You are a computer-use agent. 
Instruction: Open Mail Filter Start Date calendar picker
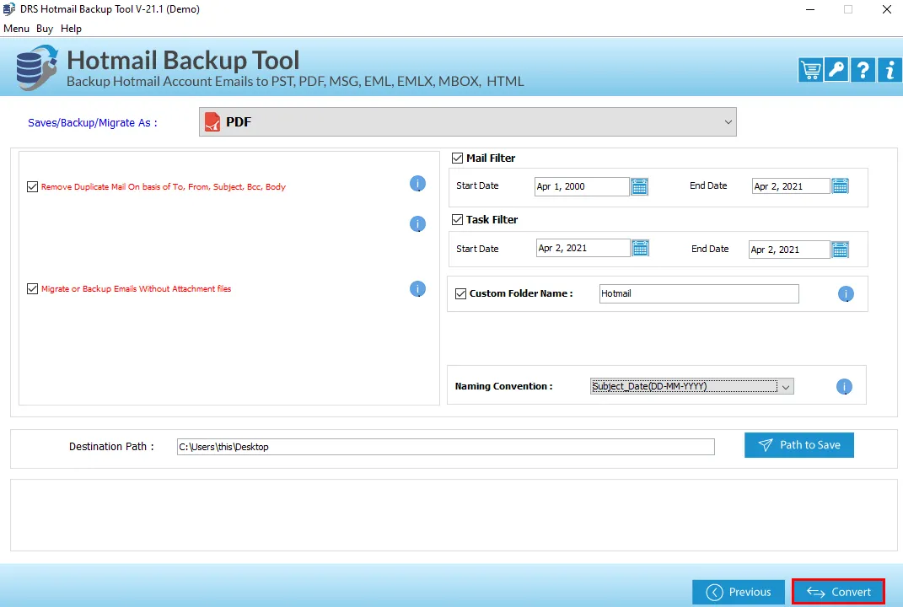pos(639,186)
